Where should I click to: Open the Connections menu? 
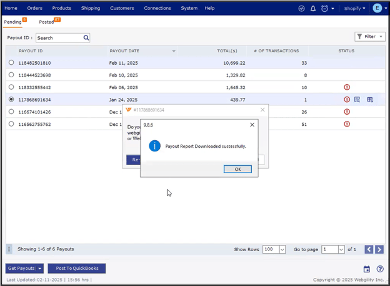(x=157, y=8)
